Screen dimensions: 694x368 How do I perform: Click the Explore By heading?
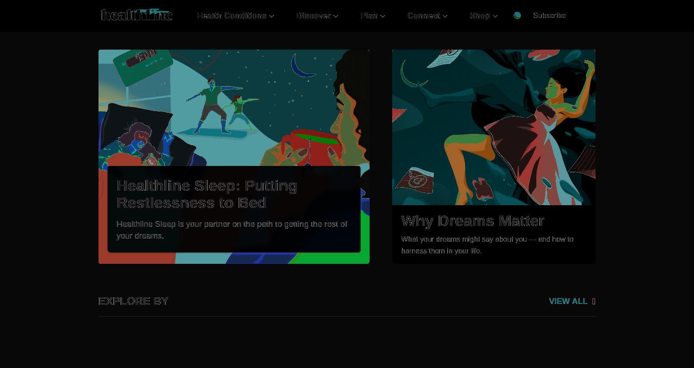(133, 301)
